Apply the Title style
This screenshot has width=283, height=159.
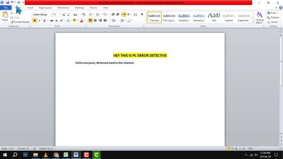(x=214, y=18)
